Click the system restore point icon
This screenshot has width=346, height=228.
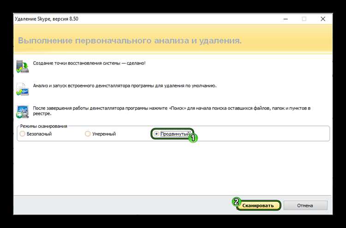tap(23, 66)
